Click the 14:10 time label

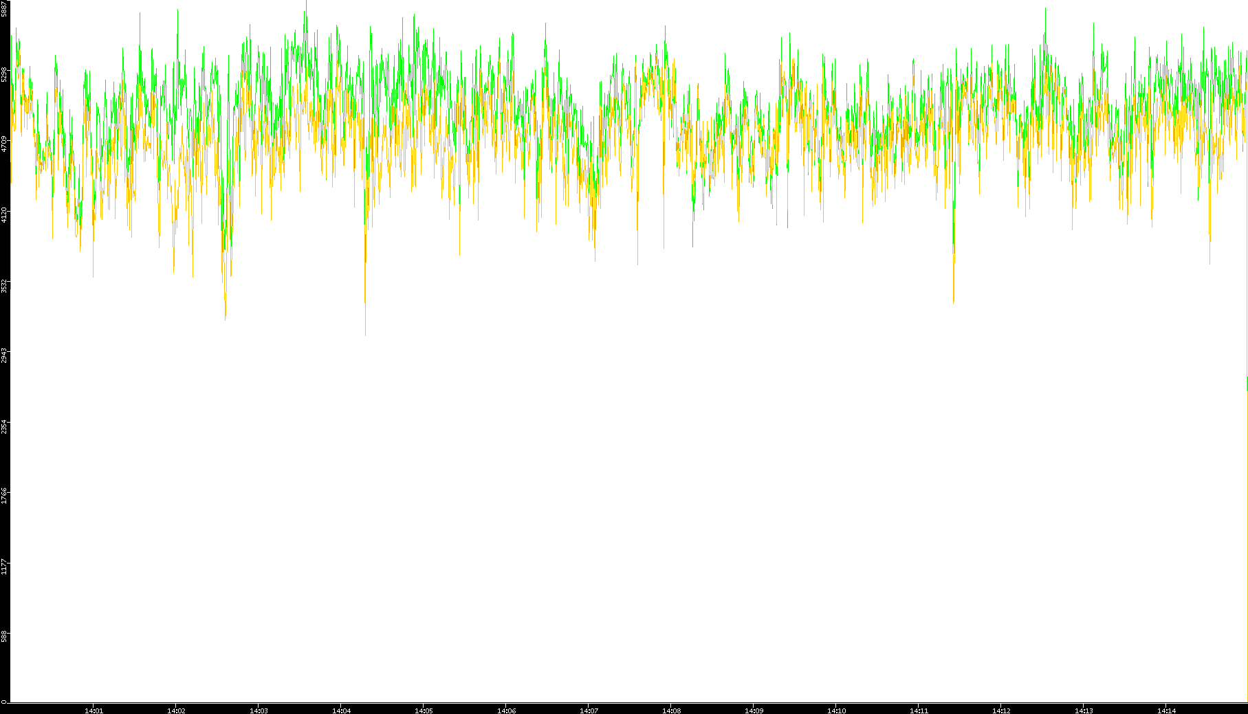coord(836,710)
